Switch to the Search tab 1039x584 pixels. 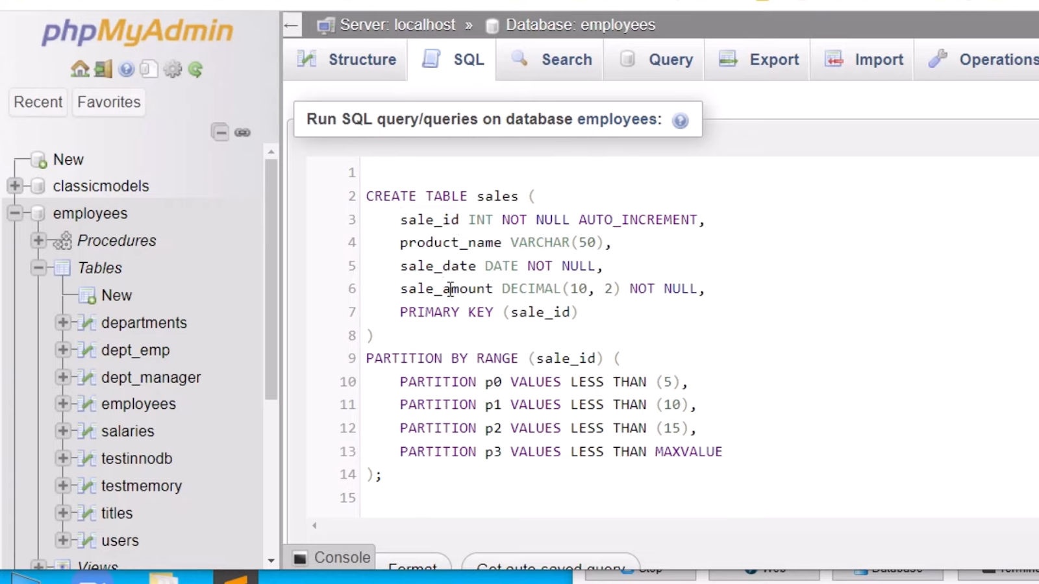[550, 60]
